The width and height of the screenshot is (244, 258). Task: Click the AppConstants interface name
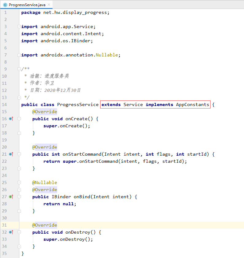coord(192,104)
